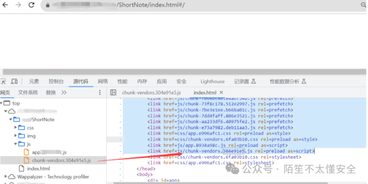Go forward with the browser forward arrow
The image size is (368, 184).
pyautogui.click(x=18, y=5)
